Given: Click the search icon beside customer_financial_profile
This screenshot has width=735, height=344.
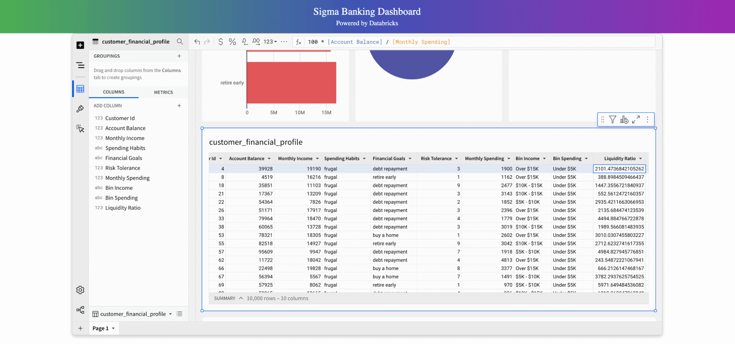Looking at the screenshot, I should (180, 42).
